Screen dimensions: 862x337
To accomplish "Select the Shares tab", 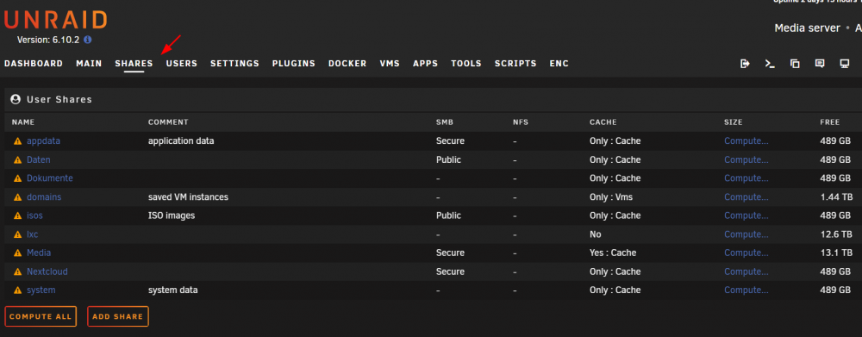I will 134,64.
